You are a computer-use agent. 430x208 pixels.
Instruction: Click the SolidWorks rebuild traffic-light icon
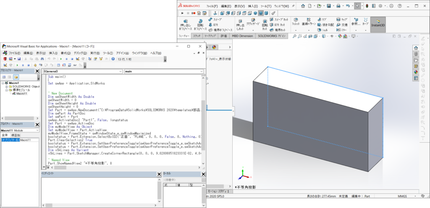pos(367,6)
